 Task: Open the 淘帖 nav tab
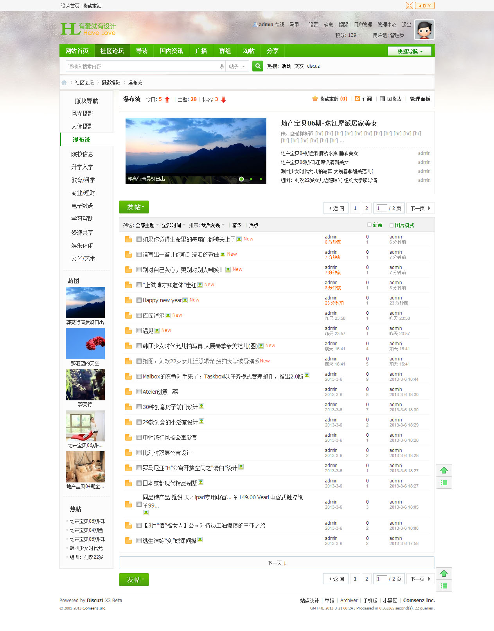tap(249, 51)
